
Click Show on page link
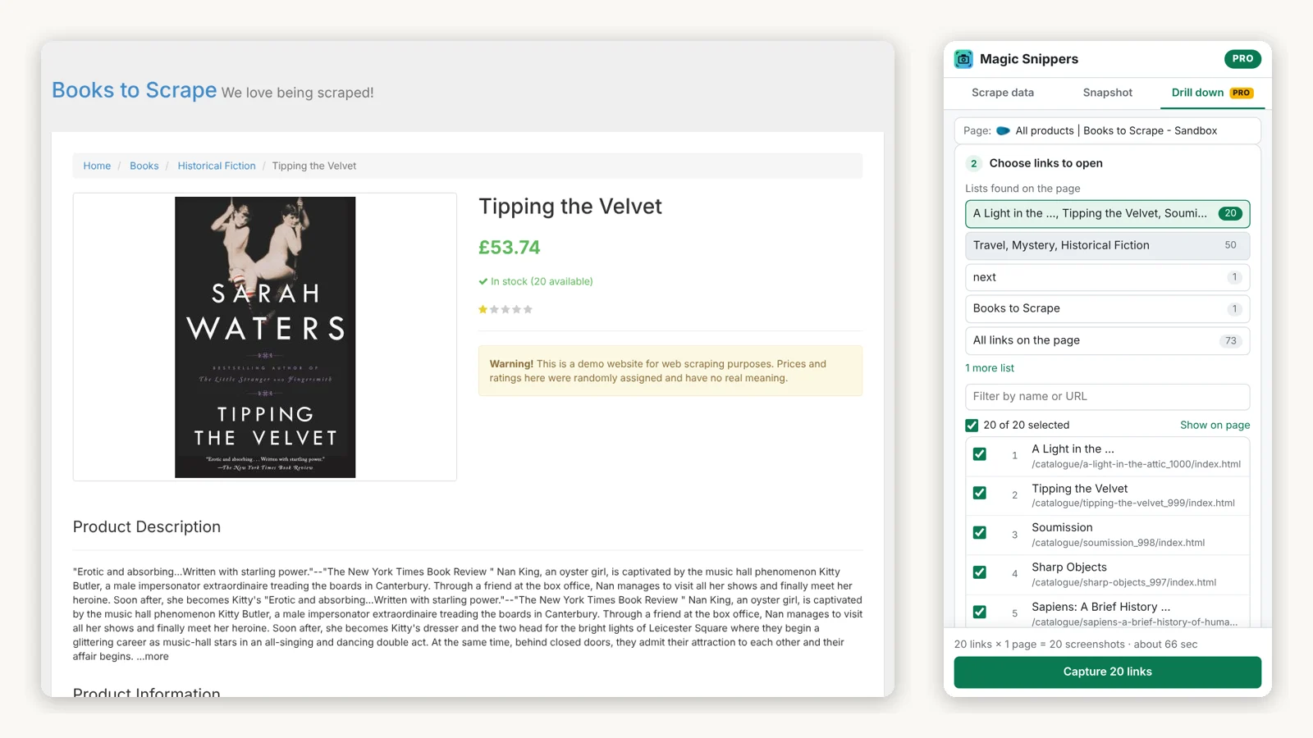click(1215, 425)
